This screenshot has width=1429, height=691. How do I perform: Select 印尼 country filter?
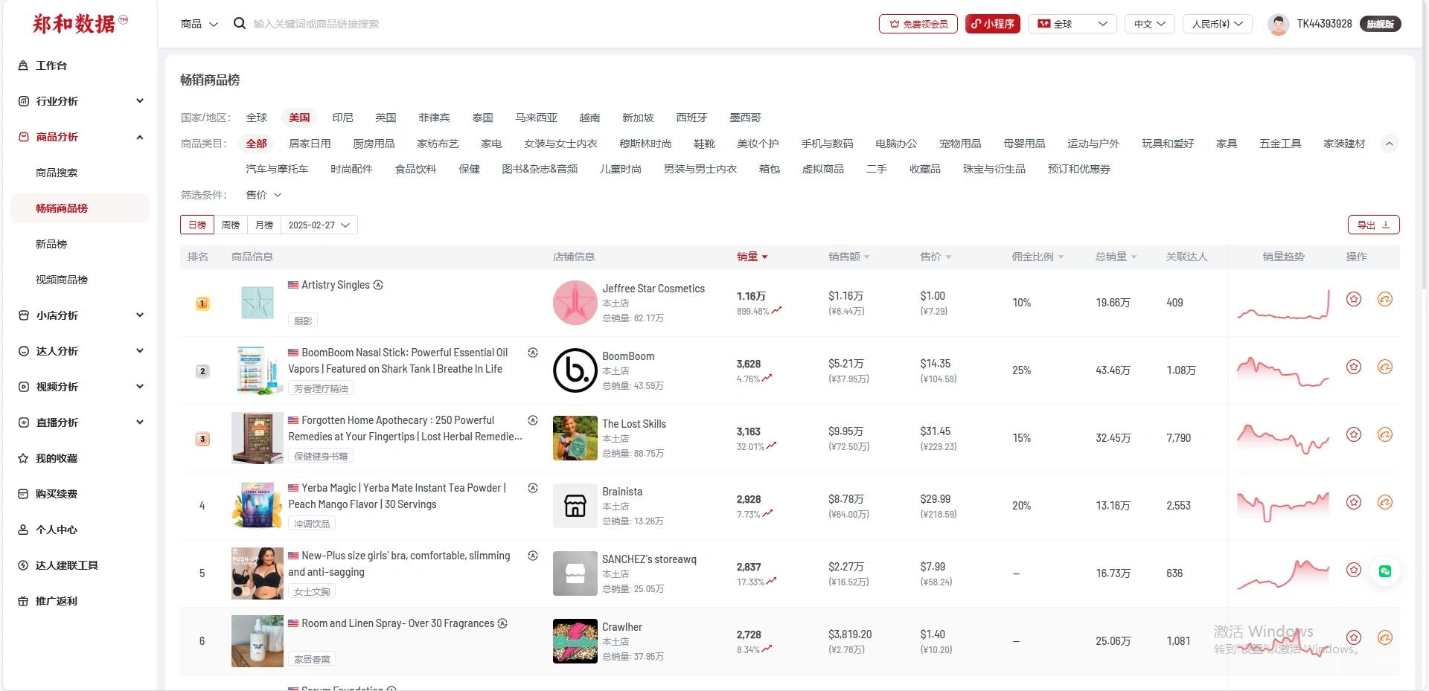point(342,118)
